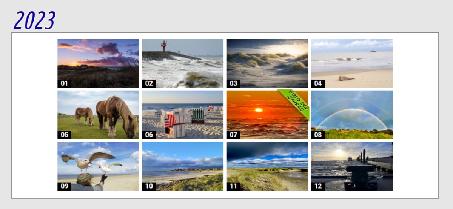View the harbor bollard photo 12

coord(352,166)
